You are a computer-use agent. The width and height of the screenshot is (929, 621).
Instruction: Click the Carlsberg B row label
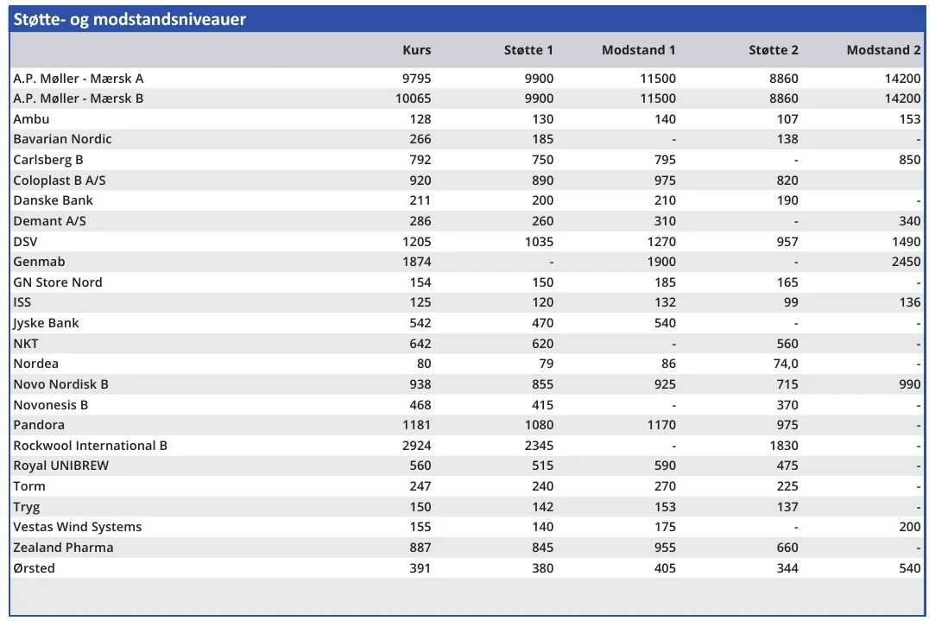click(48, 160)
